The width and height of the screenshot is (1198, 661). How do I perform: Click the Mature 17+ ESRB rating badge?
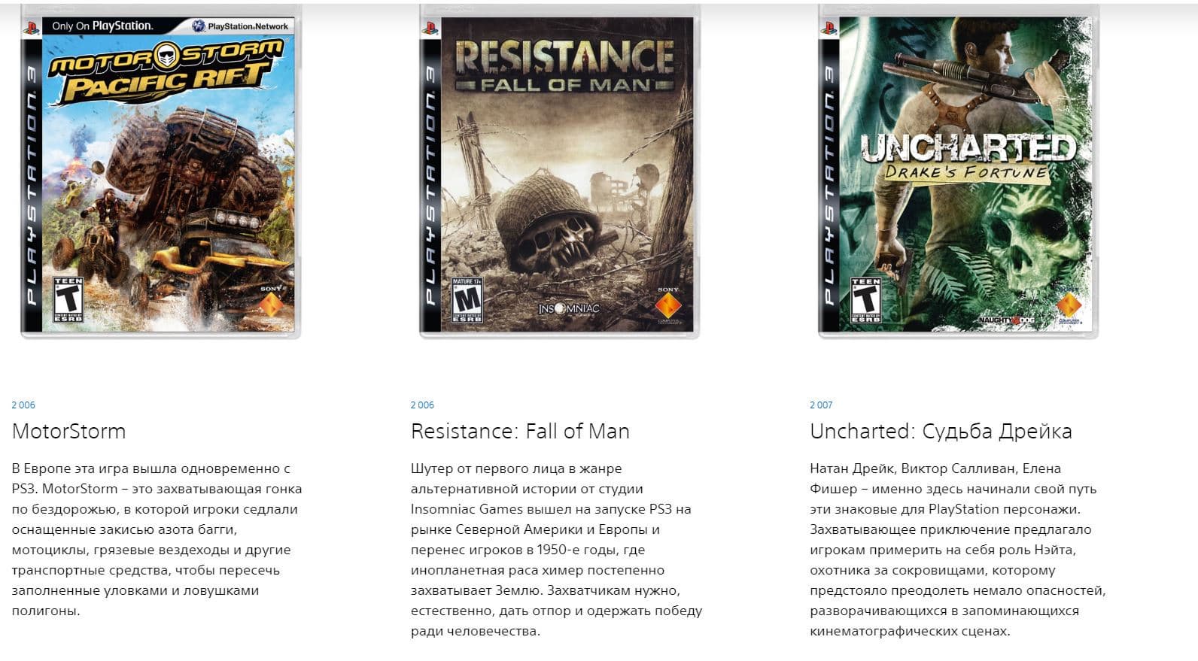tap(467, 301)
